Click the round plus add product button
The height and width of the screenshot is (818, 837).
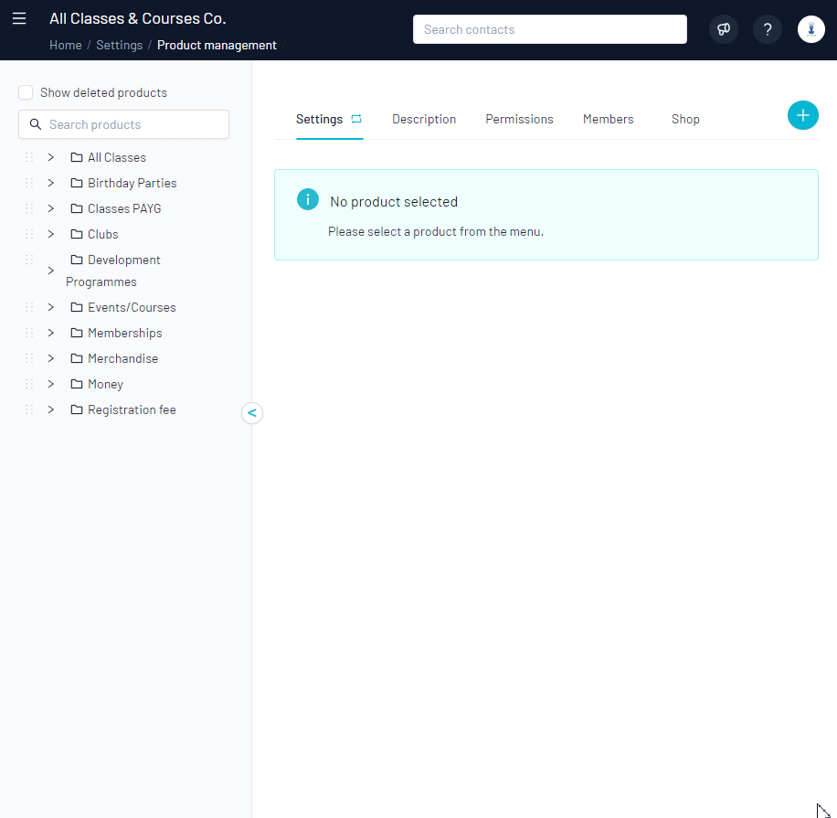[x=802, y=115]
